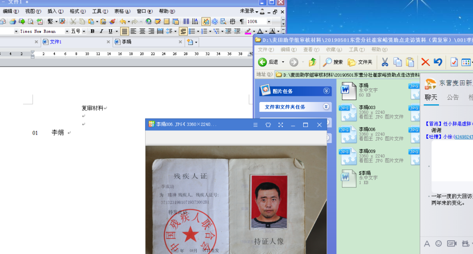Open the menu icon in image viewer title bar
This screenshot has width=473, height=254.
coord(255,125)
